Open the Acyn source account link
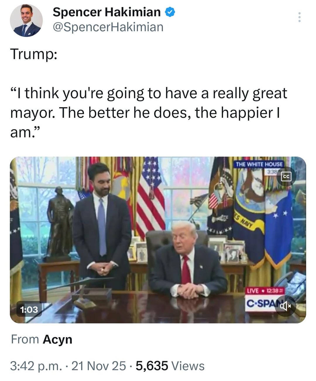The image size is (316, 381). (x=58, y=339)
